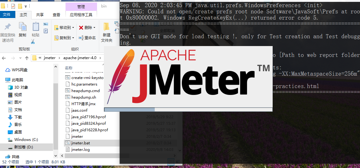This screenshot has height=168, width=360.
Task: Expand hidden path chevron at address bar start
Action: (x=40, y=58)
